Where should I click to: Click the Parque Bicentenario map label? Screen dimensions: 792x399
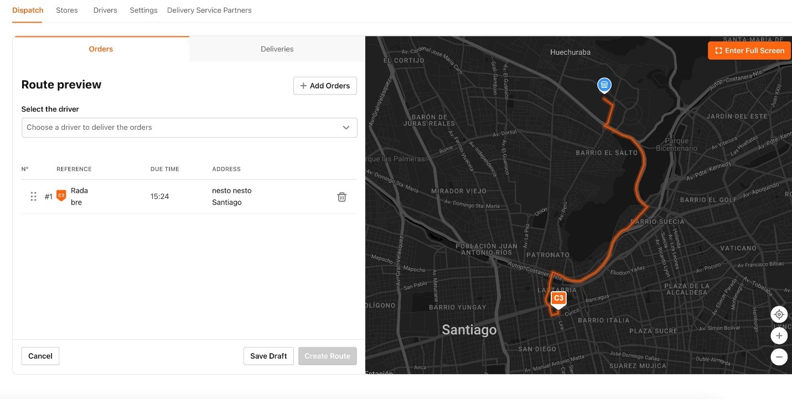click(x=676, y=145)
